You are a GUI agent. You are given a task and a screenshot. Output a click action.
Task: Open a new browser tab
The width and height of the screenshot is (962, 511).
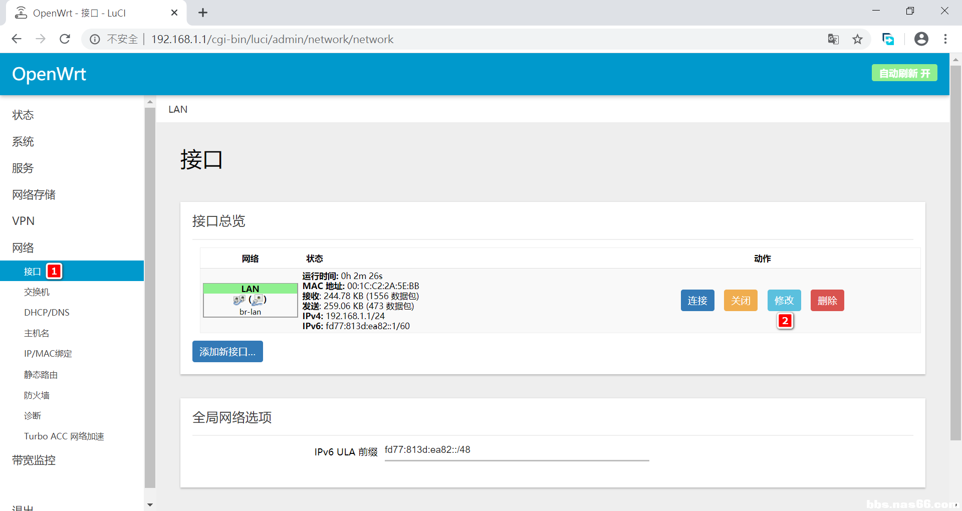point(203,13)
